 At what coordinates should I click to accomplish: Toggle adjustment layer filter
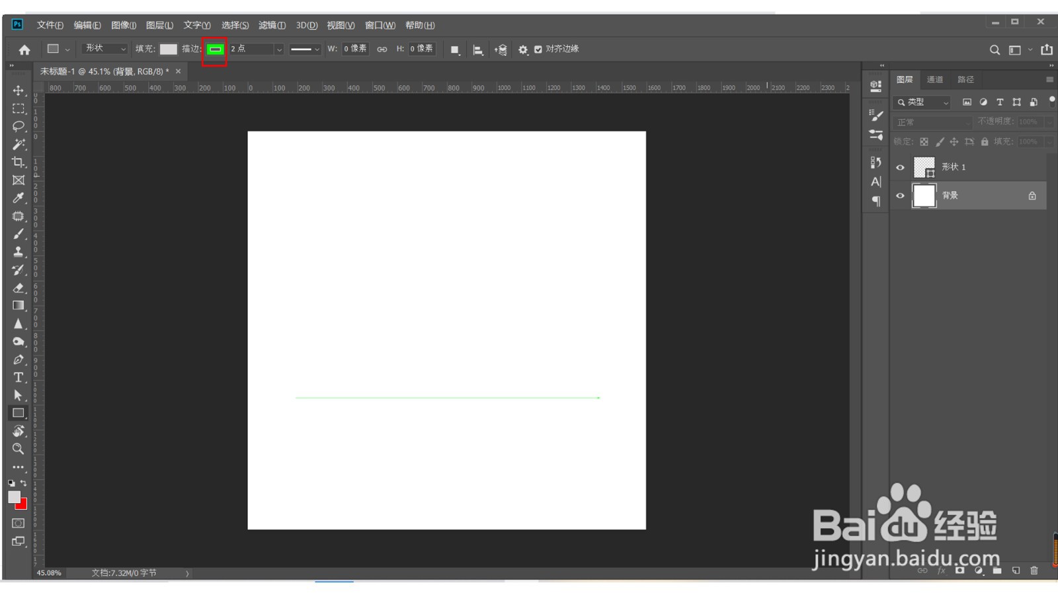tap(983, 102)
